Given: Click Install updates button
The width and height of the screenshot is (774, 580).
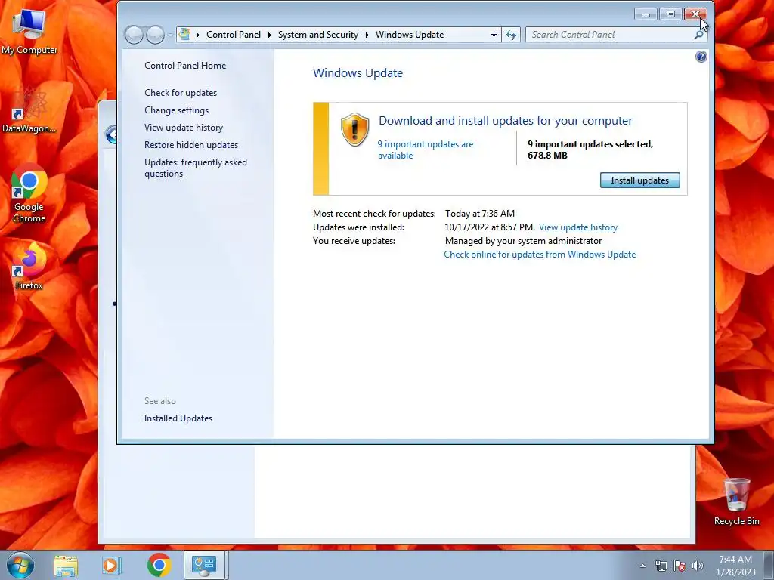Looking at the screenshot, I should click(639, 180).
